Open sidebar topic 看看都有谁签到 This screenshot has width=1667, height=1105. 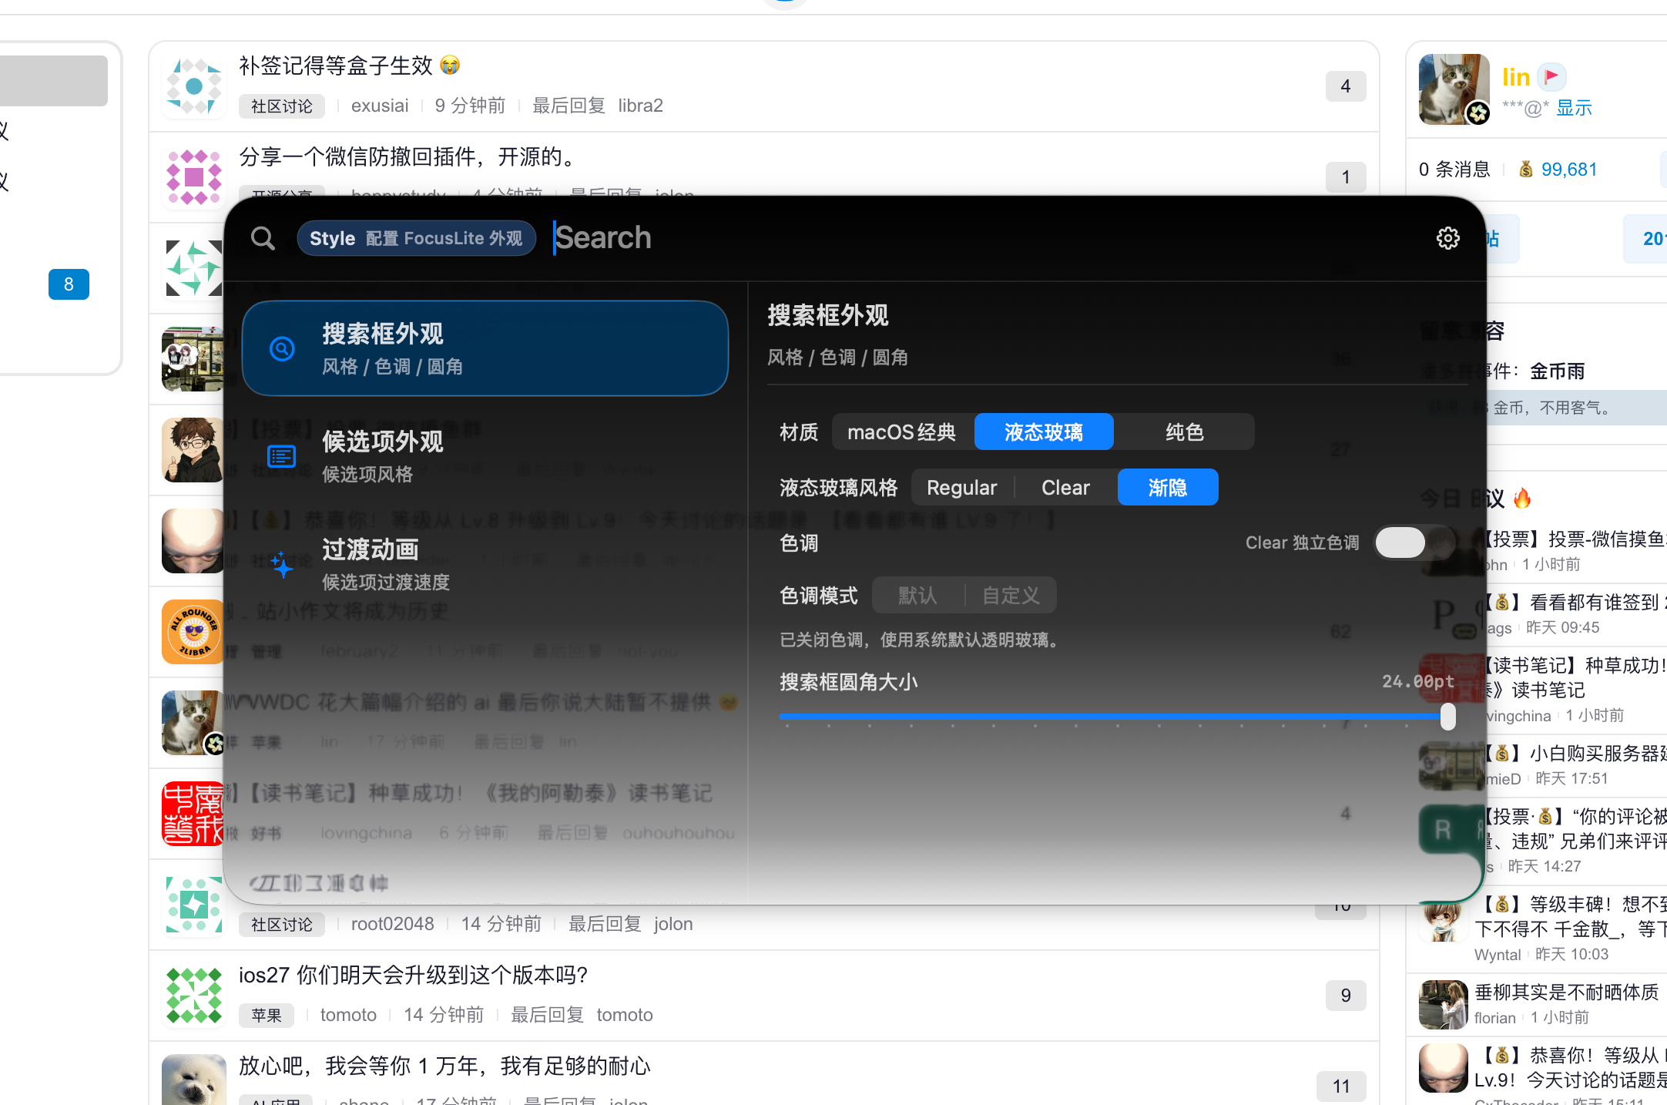pyautogui.click(x=1575, y=602)
